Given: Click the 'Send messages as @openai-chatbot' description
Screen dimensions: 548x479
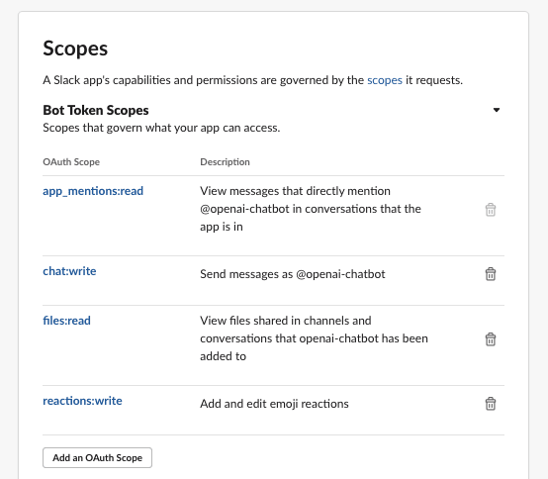Looking at the screenshot, I should pyautogui.click(x=293, y=274).
